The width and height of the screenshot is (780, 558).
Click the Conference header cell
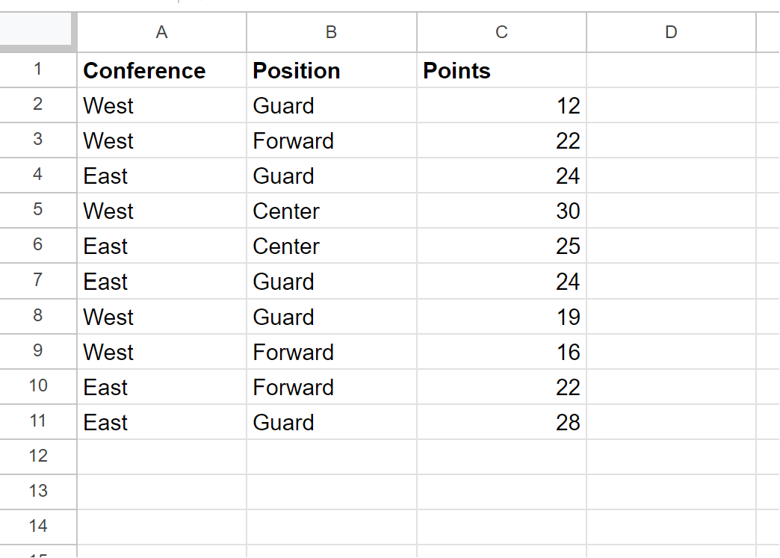coord(161,70)
